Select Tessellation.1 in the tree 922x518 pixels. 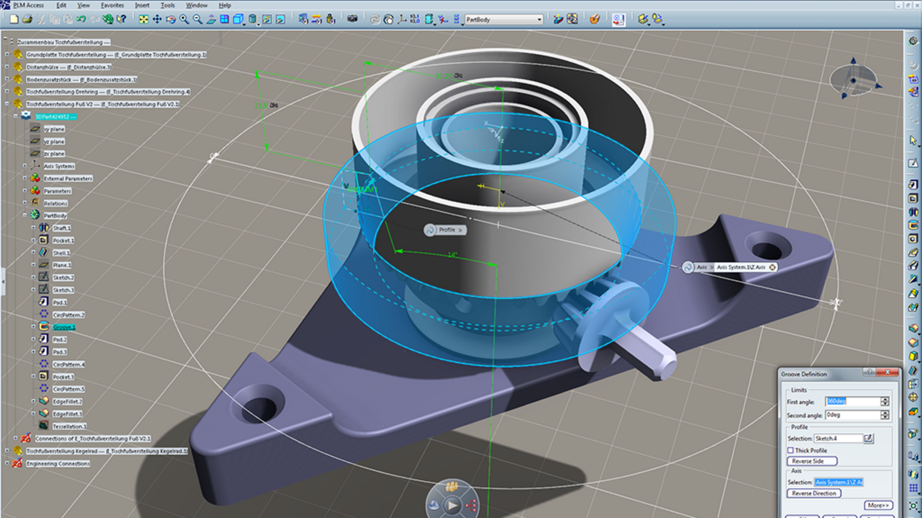69,426
